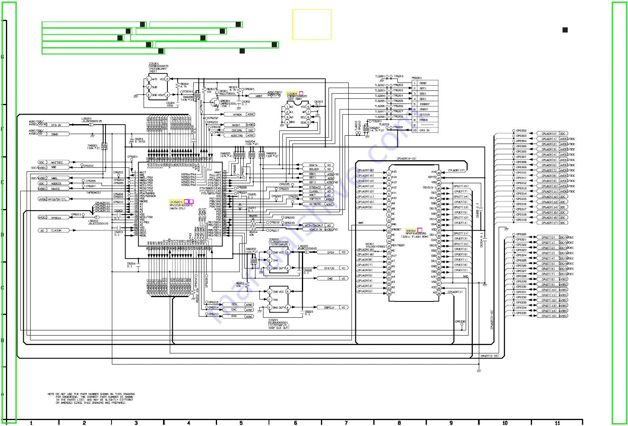The image size is (628, 426).
Task: Click the C6201 capacitor label
Action: 139,139
